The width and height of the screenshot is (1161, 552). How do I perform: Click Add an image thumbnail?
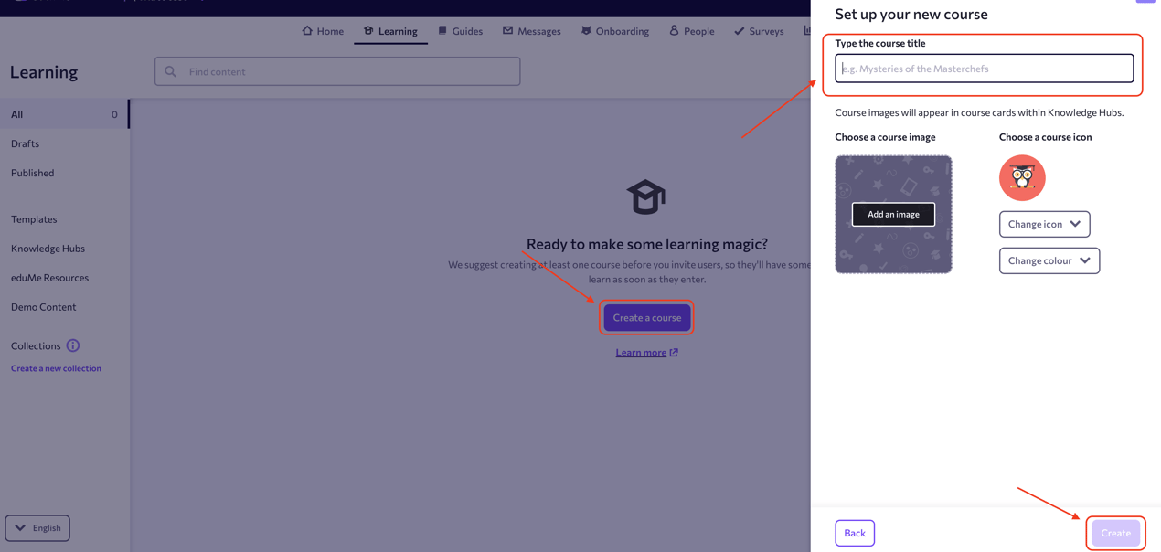[x=893, y=214]
